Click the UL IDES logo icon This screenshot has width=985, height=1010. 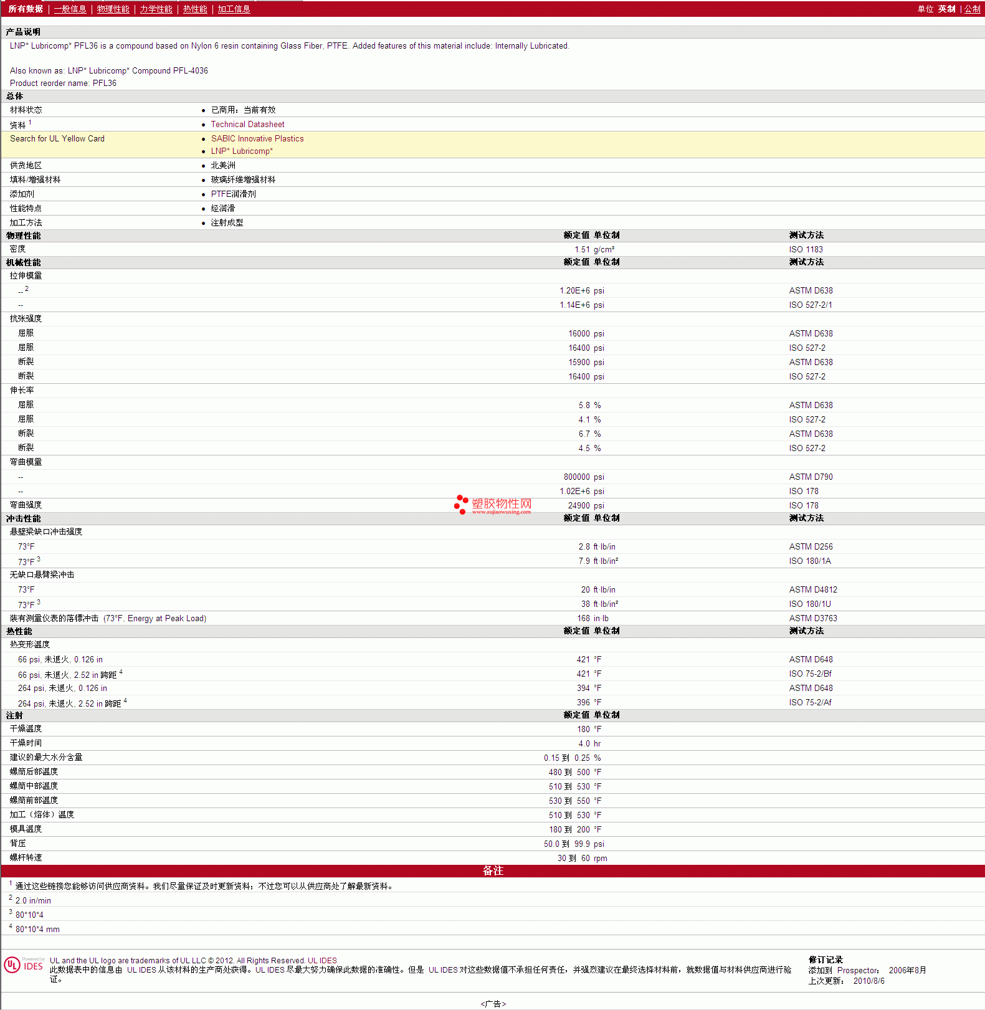[x=24, y=965]
